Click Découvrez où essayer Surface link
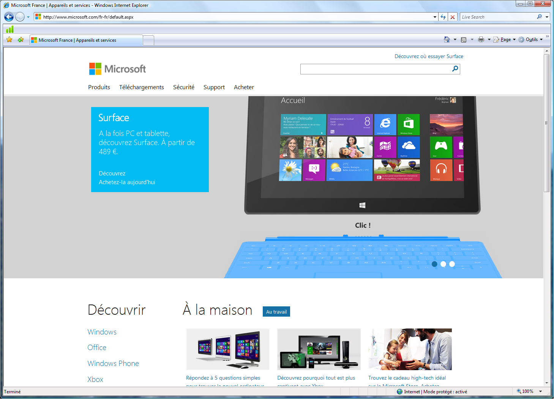Image resolution: width=554 pixels, height=399 pixels. (x=429, y=56)
